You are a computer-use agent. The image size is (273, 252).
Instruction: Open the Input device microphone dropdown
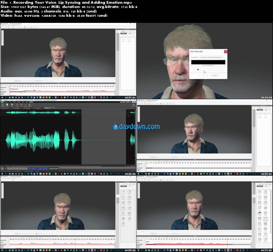(211, 57)
